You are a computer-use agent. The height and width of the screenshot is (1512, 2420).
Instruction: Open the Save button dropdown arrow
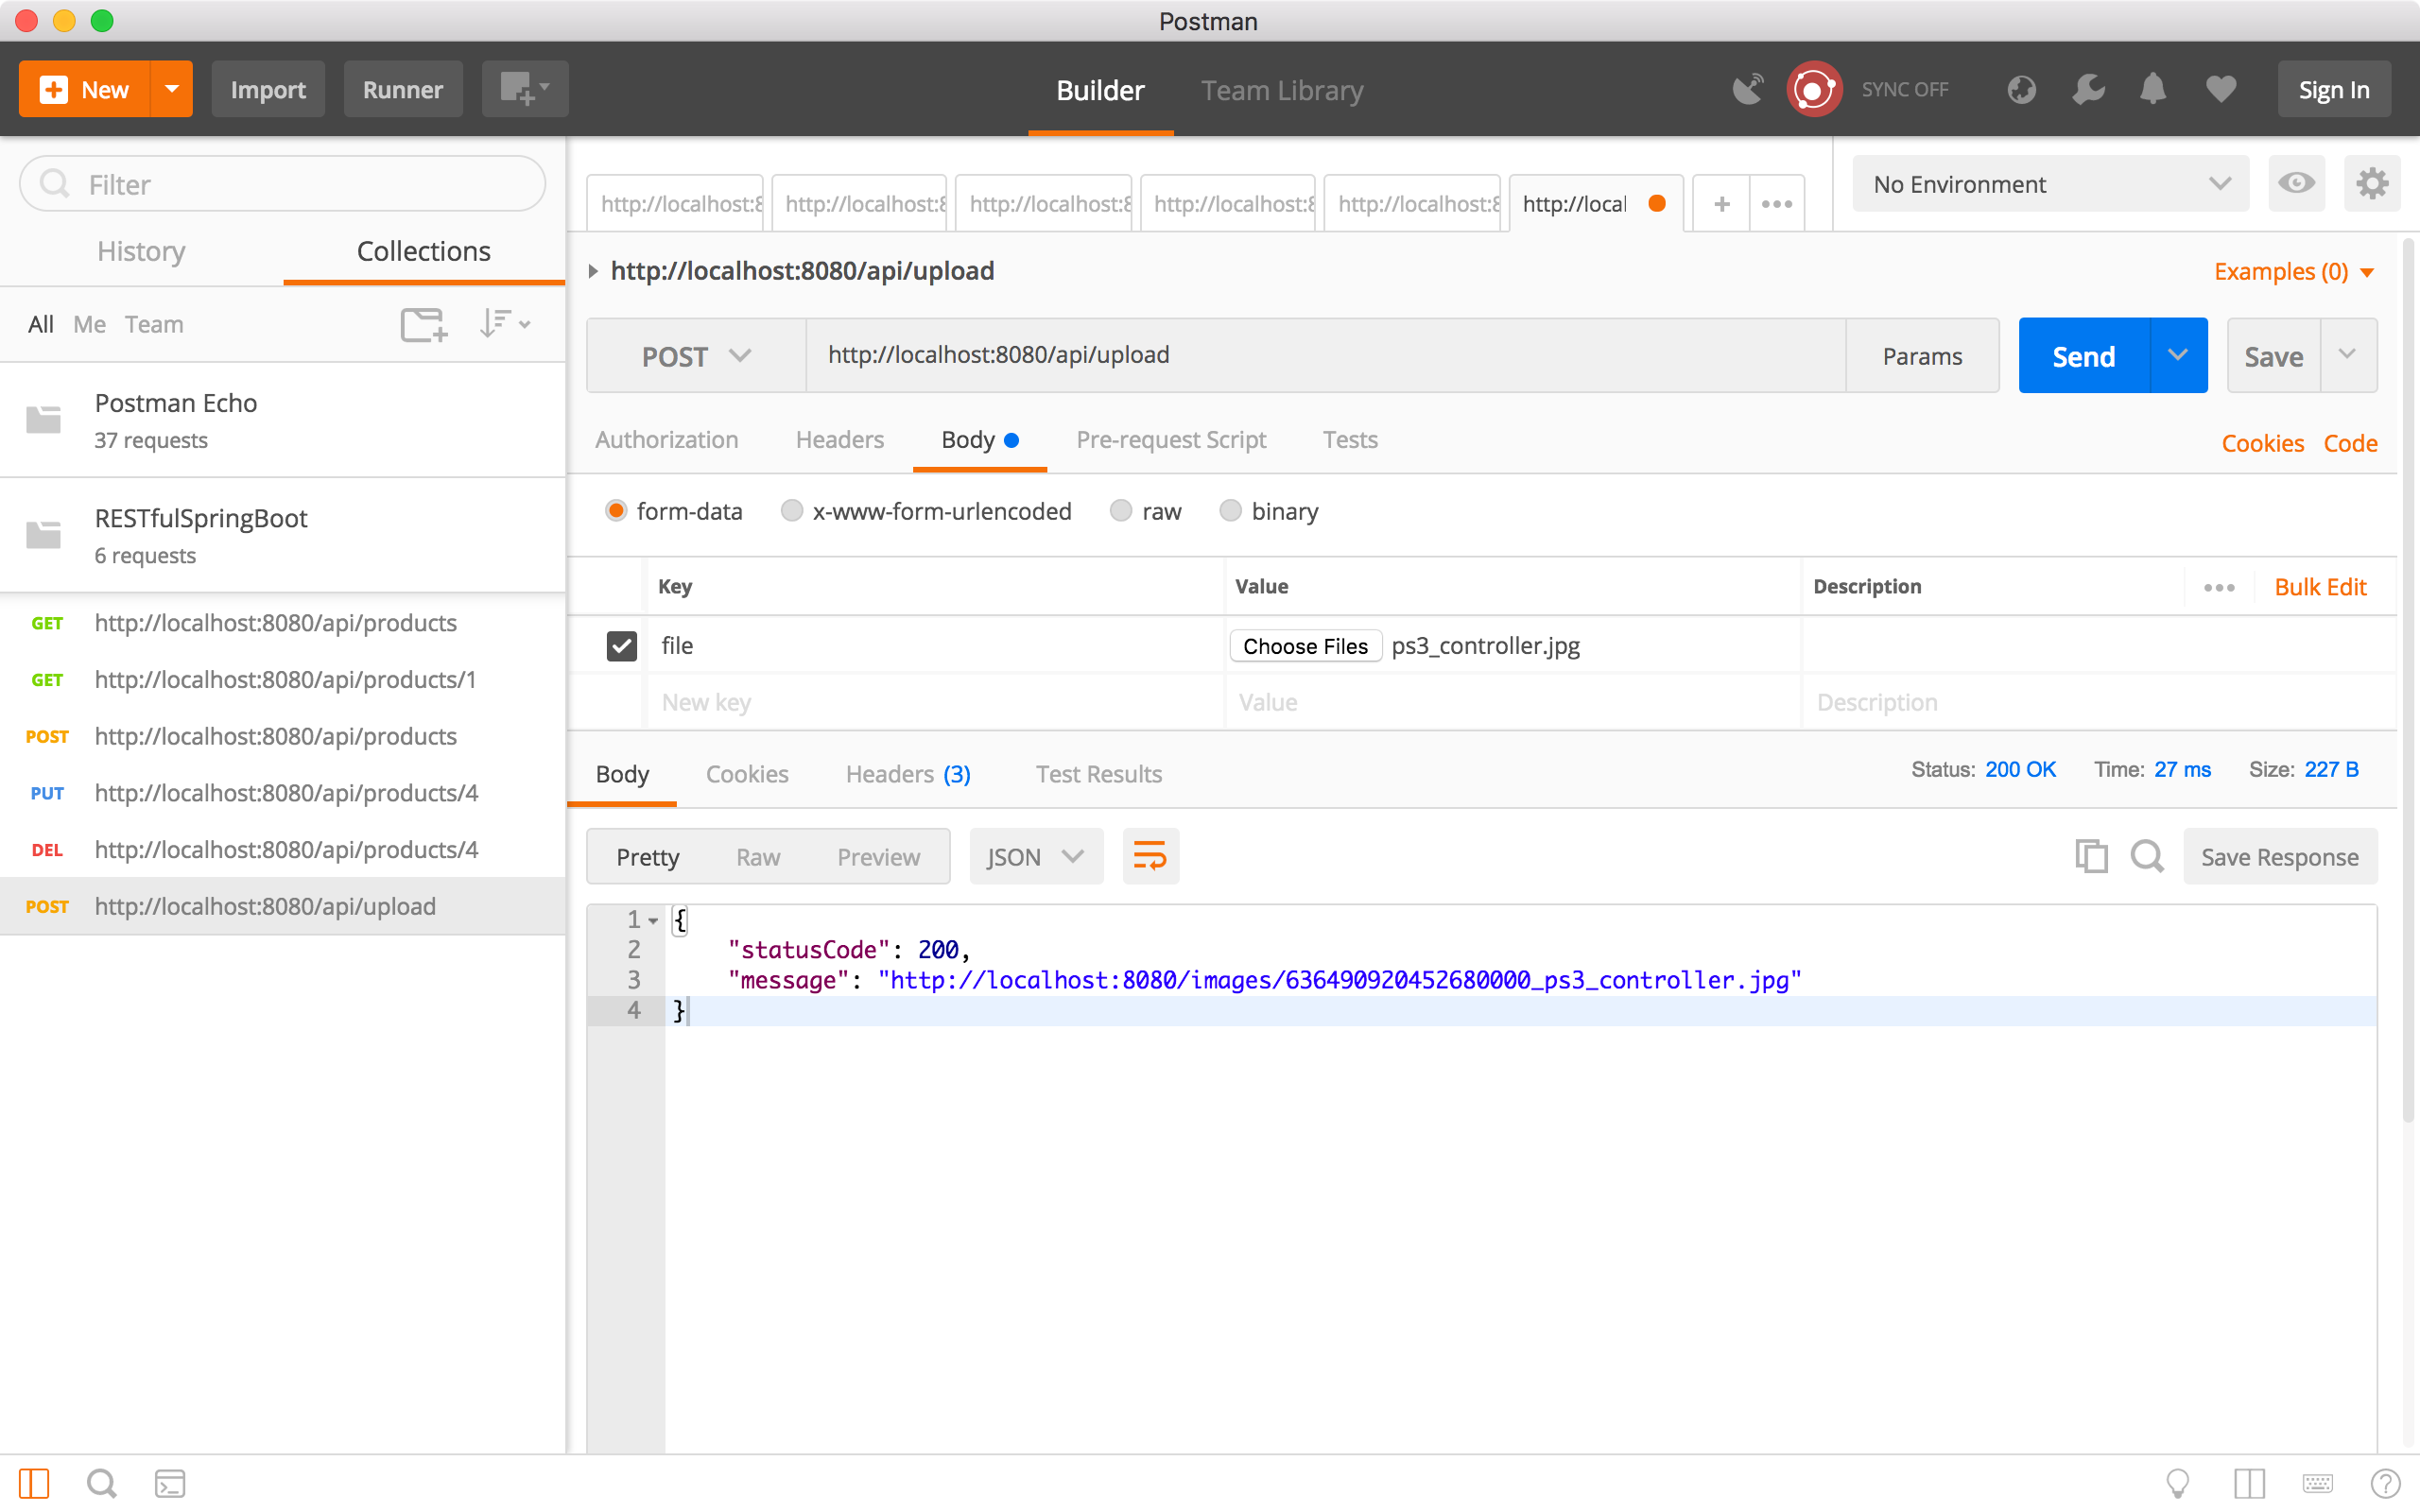tap(2348, 355)
